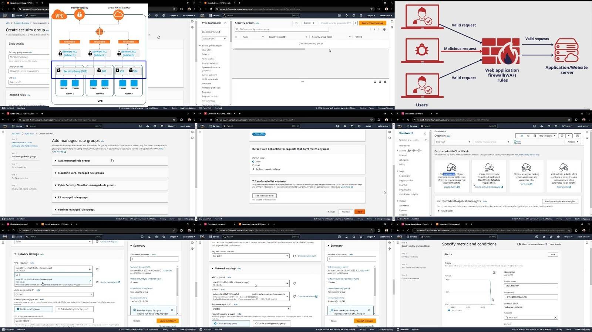Click the refresh icon on CloudWatch Overview toolbar
This screenshot has width=592, height=332.
tap(562, 136)
